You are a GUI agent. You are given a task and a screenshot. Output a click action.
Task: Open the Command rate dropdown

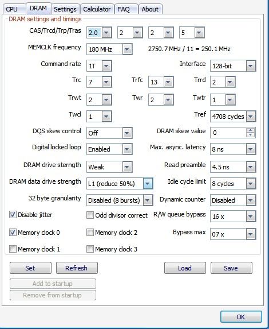(99, 66)
